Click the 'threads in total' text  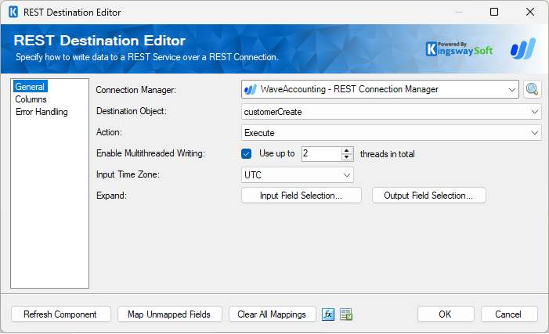[387, 154]
